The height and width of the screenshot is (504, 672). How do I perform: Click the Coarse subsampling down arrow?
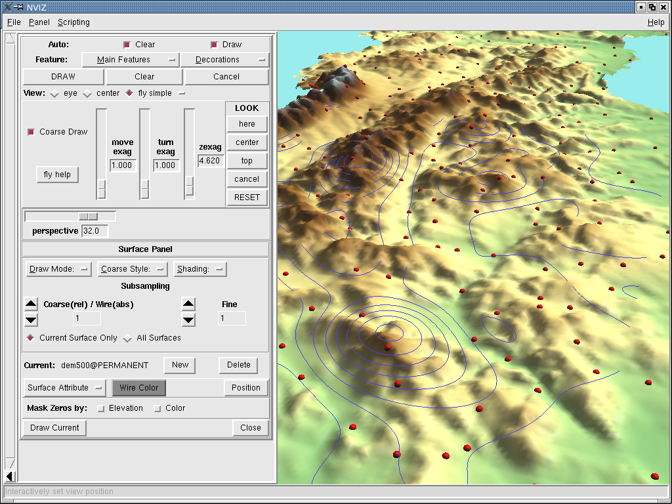coord(31,320)
